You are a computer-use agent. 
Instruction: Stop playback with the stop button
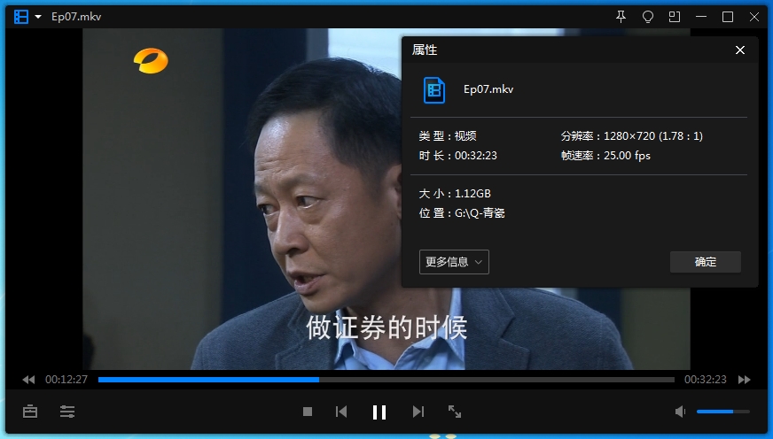coord(308,412)
